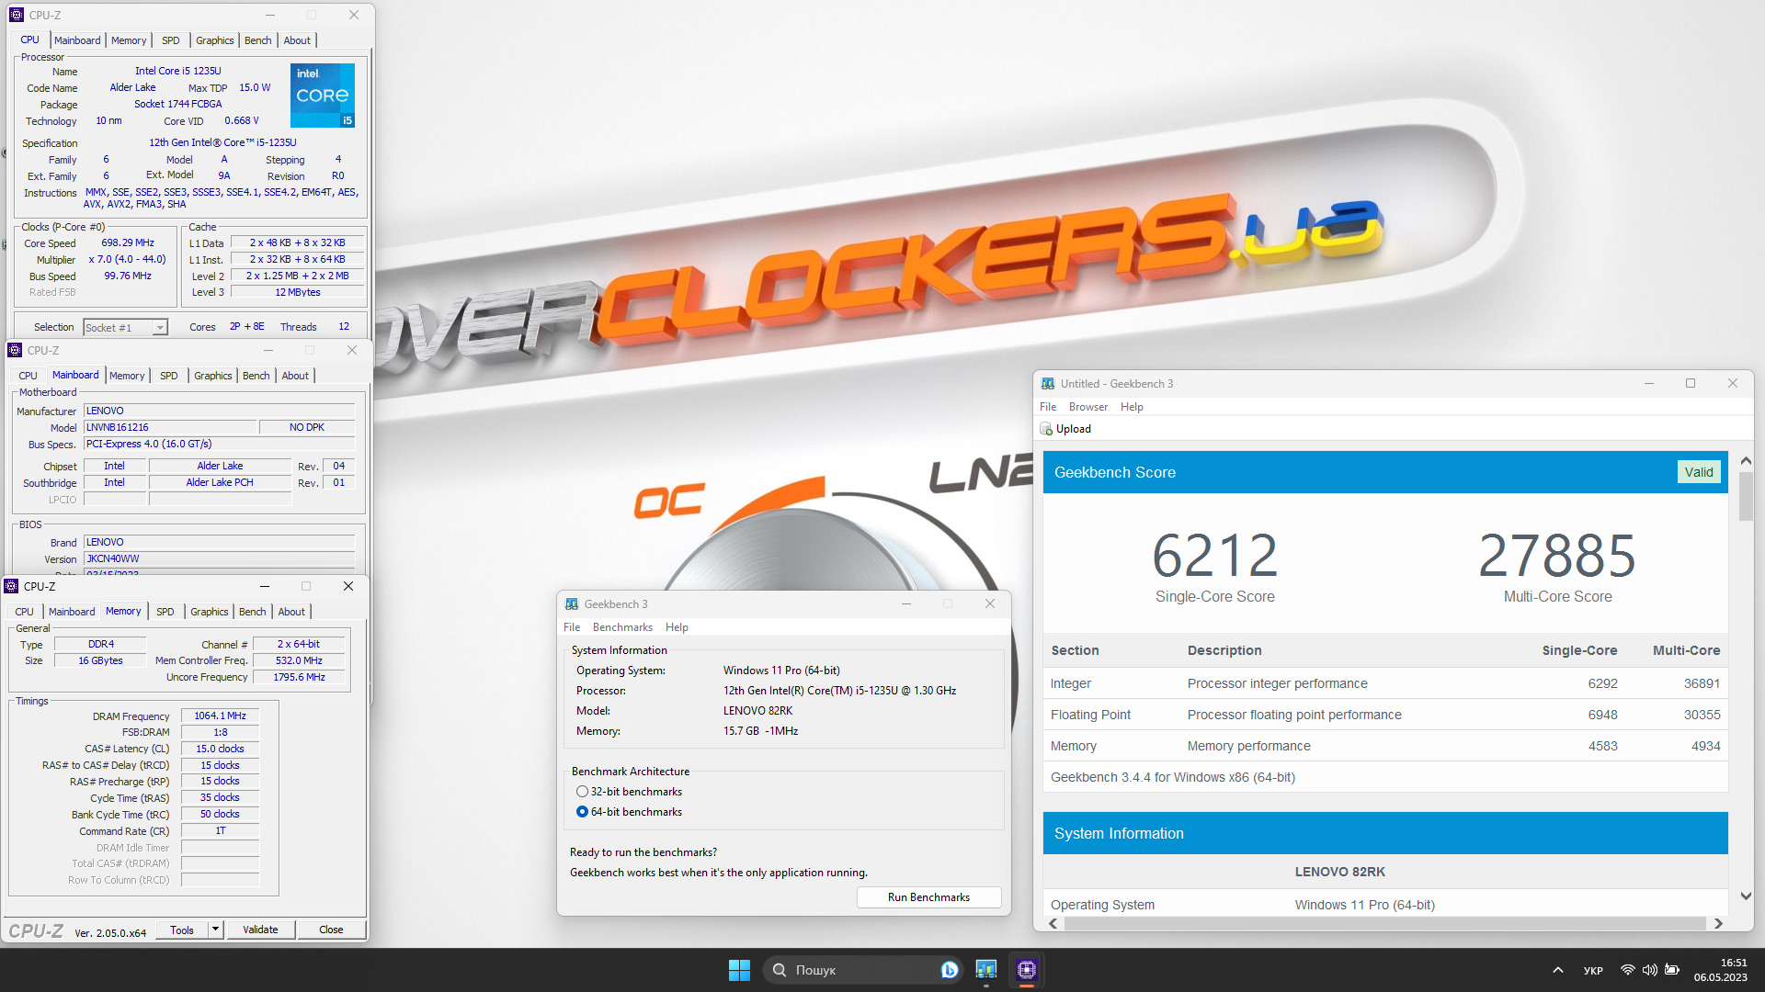Click the DRAM Frequency value 1064.1 MHz
This screenshot has width=1765, height=992.
point(221,716)
